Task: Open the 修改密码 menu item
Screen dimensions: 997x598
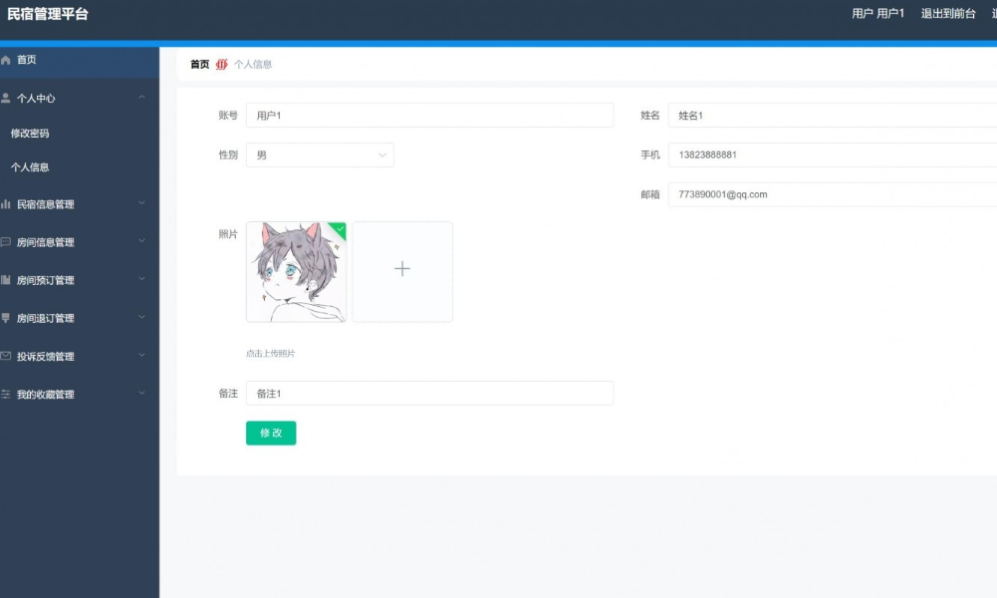Action: (x=30, y=134)
